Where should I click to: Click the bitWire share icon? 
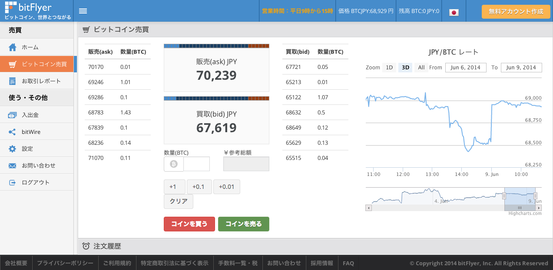coord(13,132)
